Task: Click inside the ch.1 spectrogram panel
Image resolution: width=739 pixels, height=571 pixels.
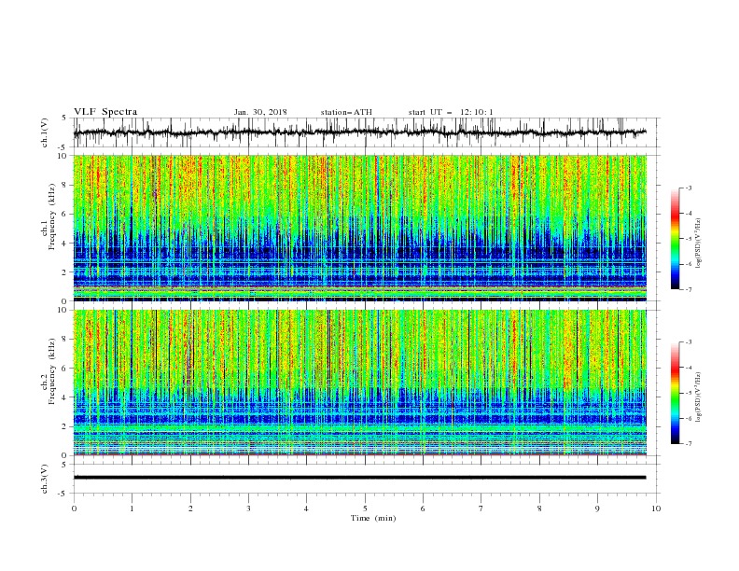Action: (x=359, y=228)
